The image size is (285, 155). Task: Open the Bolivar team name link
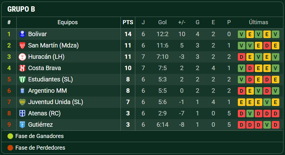pos(37,34)
